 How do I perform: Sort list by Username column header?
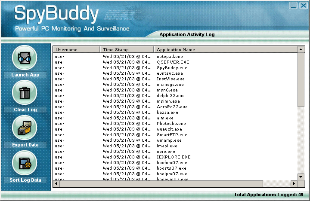tap(76, 49)
